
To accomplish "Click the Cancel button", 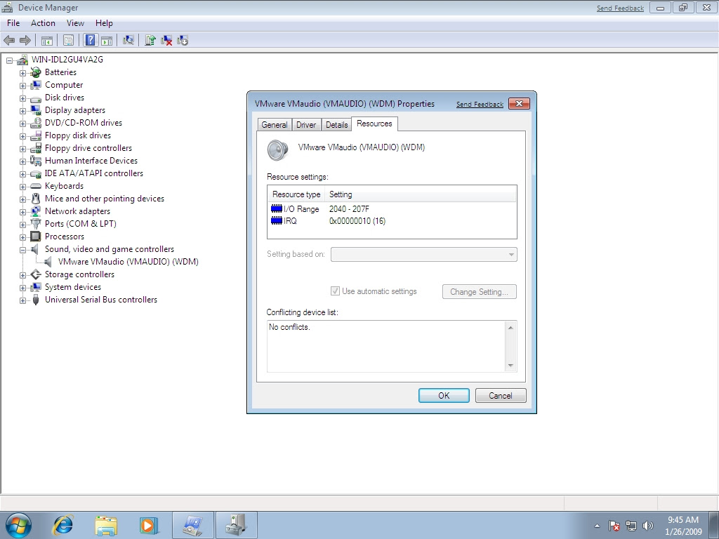I will 500,396.
